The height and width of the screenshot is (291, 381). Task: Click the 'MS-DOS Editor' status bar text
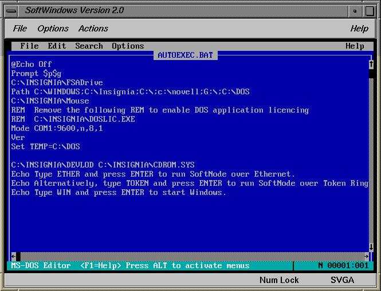[41, 265]
